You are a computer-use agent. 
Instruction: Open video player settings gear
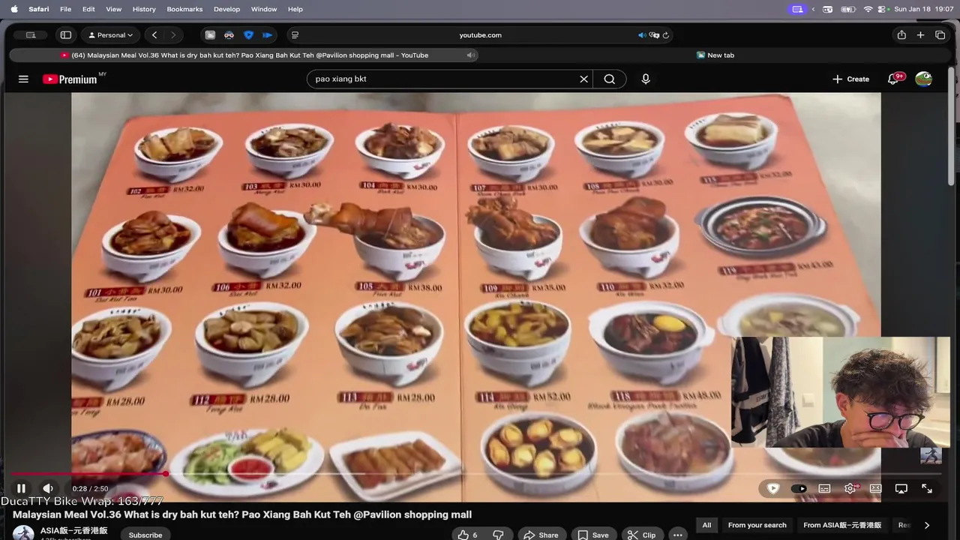[x=850, y=488]
